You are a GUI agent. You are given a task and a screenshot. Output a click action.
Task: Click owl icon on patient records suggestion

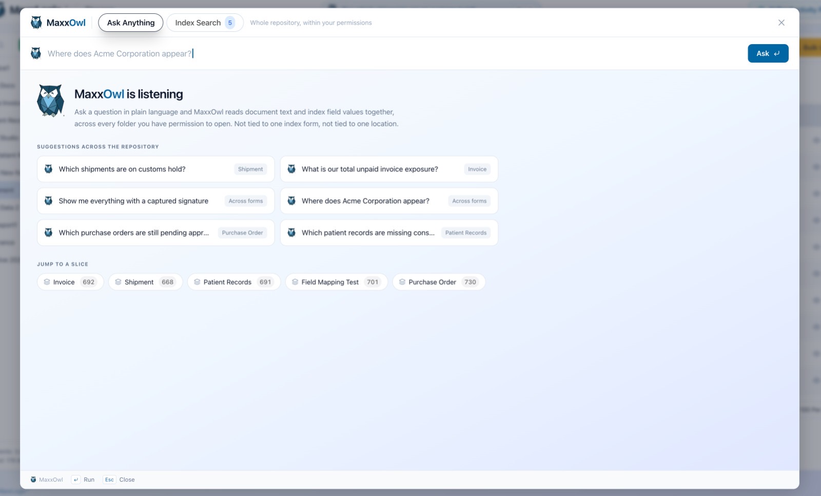coord(291,233)
